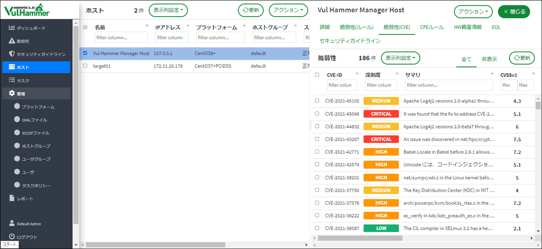Screen dimensions: 542x249
Task: Focus the CVE-ID filter column input
Action: (342, 85)
